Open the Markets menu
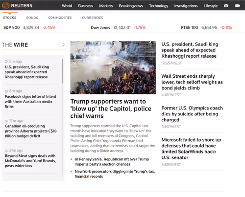This screenshot has height=197, width=245. (106, 6)
